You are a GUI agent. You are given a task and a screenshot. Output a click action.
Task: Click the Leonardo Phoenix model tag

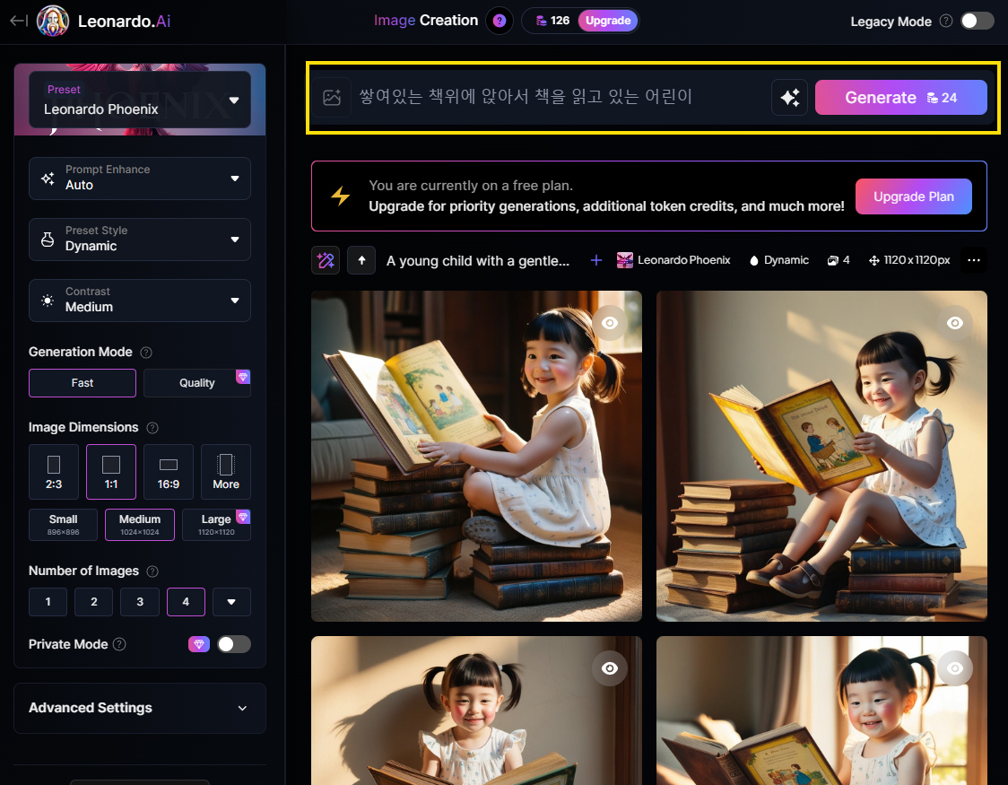pos(673,260)
